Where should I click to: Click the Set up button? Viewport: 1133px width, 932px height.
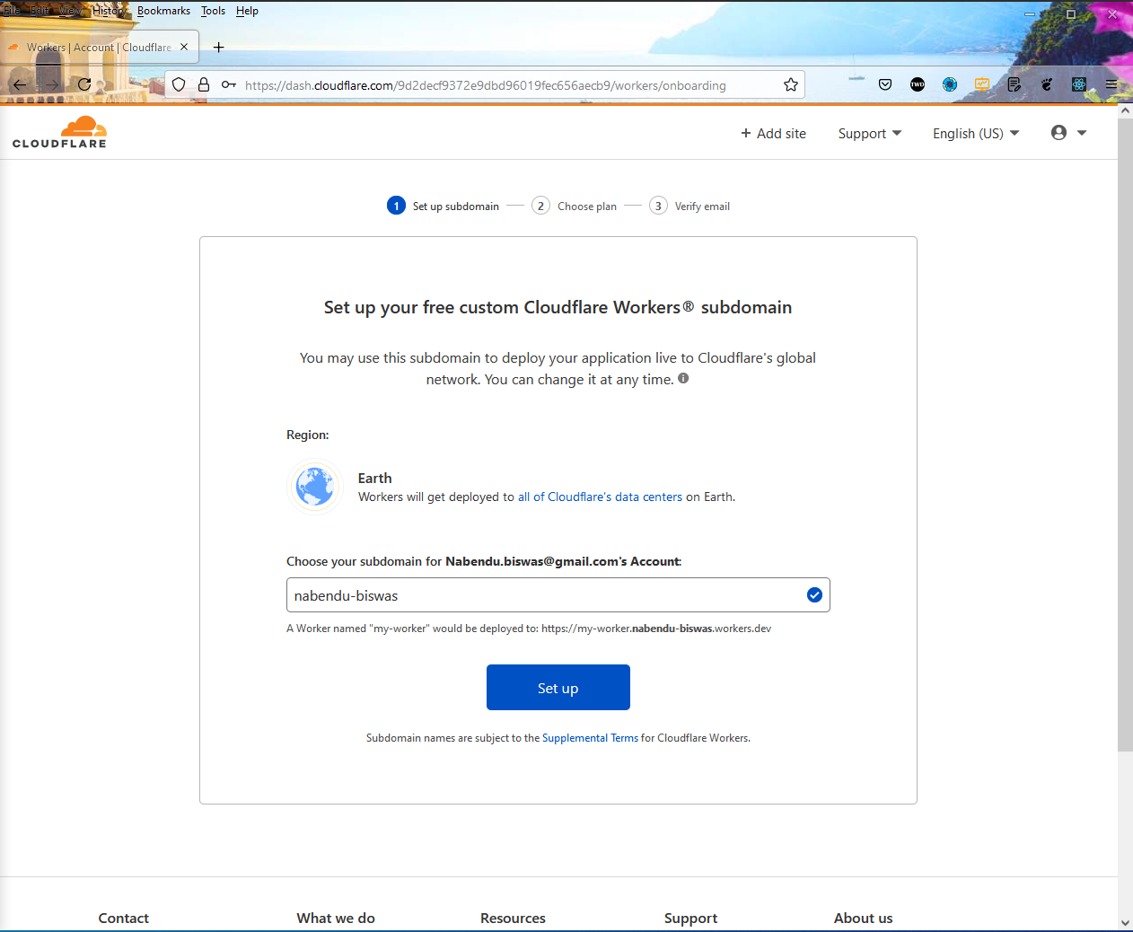pos(558,688)
